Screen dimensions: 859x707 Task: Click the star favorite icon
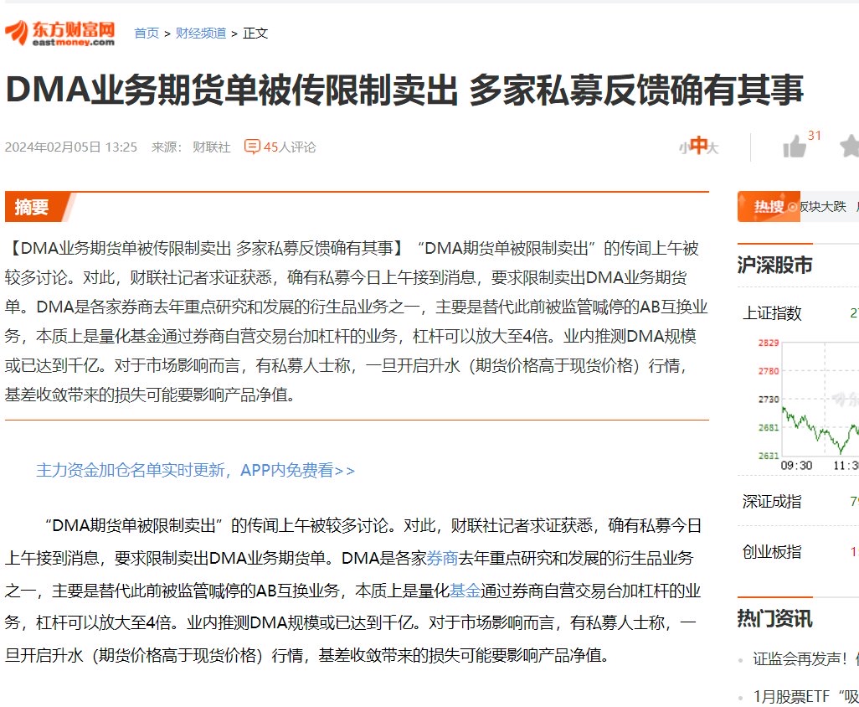849,146
